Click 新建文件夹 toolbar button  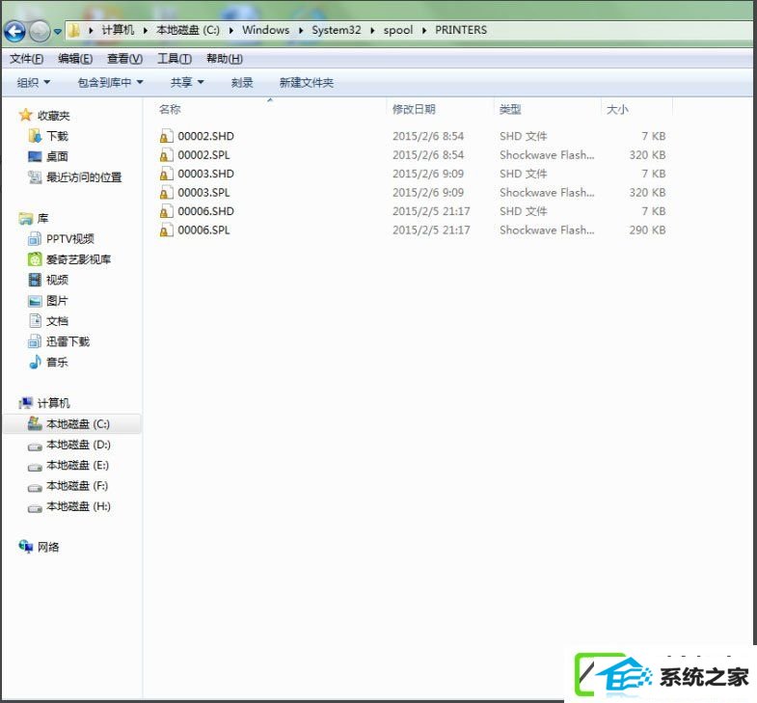click(306, 83)
